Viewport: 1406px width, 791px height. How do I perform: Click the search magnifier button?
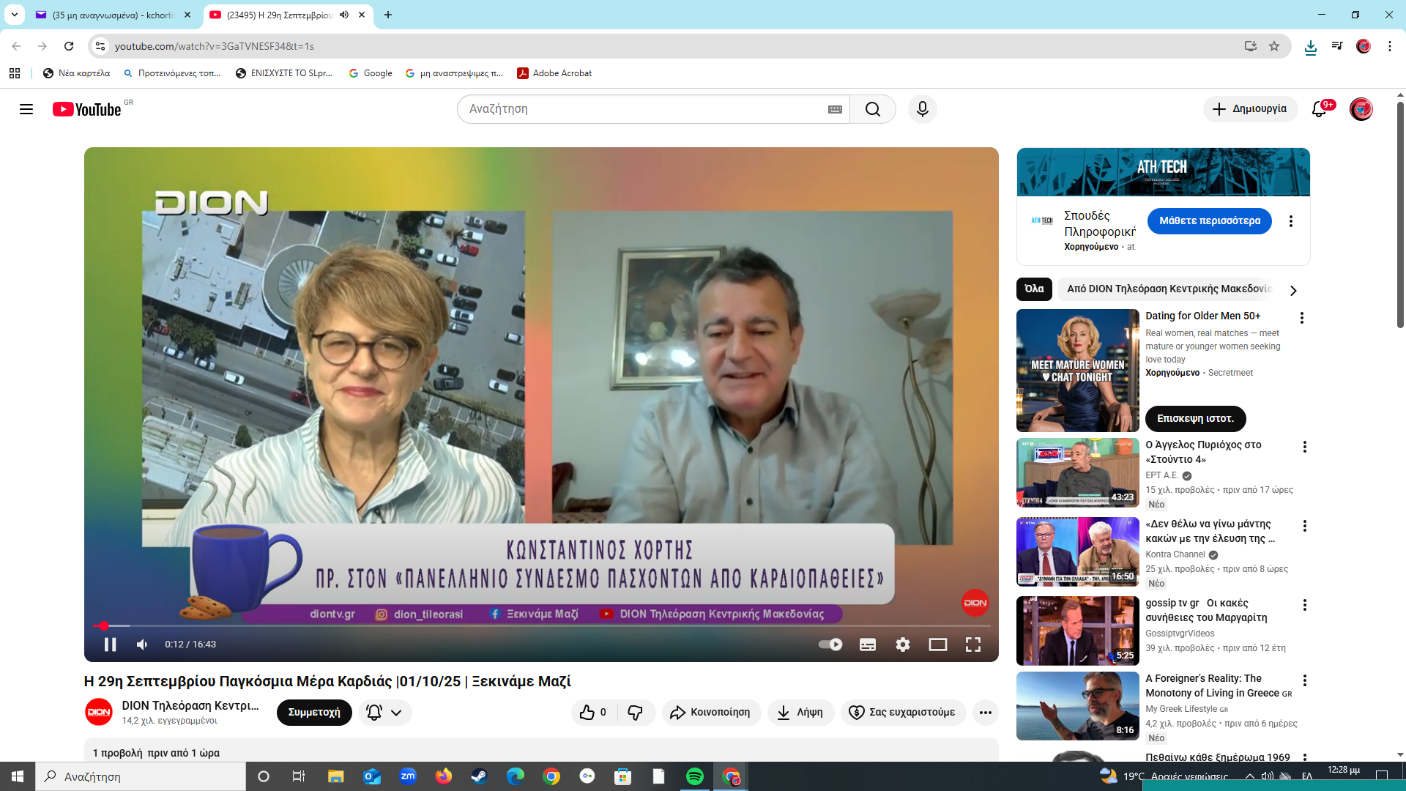872,109
